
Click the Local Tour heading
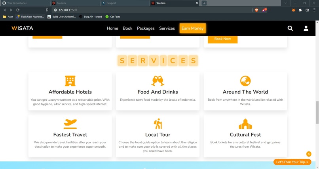[158, 135]
